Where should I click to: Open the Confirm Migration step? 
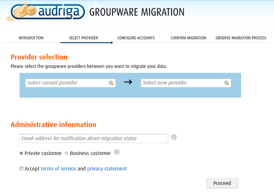tap(188, 38)
